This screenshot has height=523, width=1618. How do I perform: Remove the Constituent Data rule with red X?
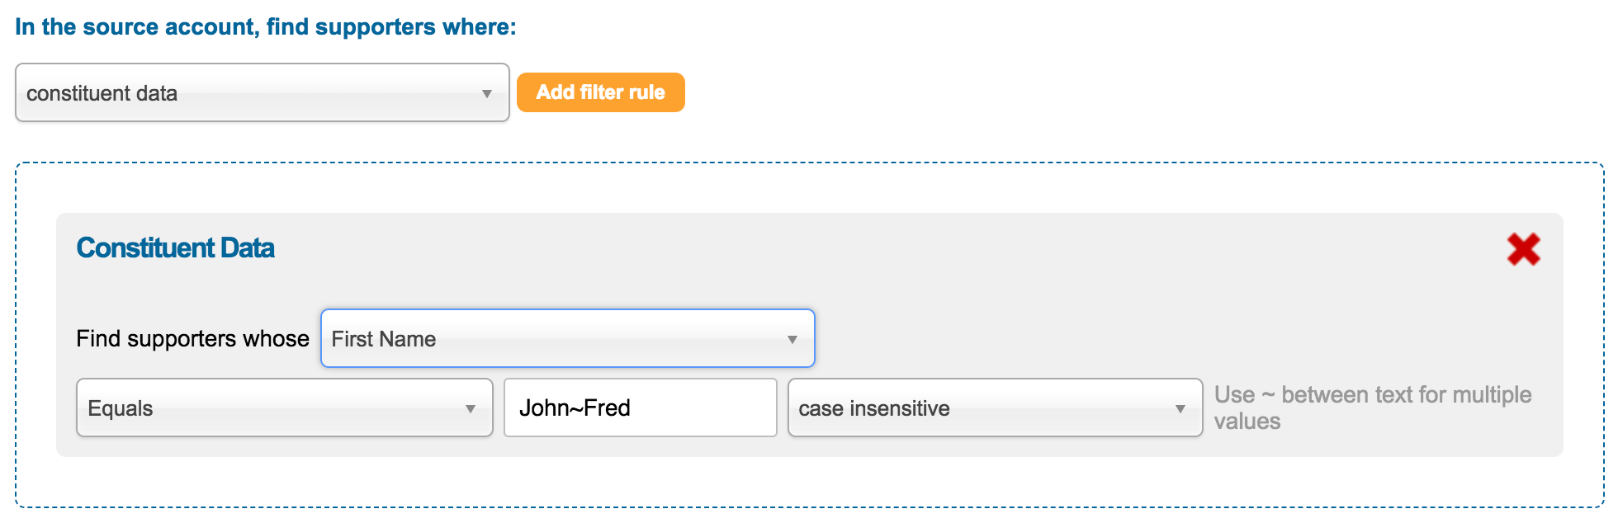click(x=1523, y=249)
